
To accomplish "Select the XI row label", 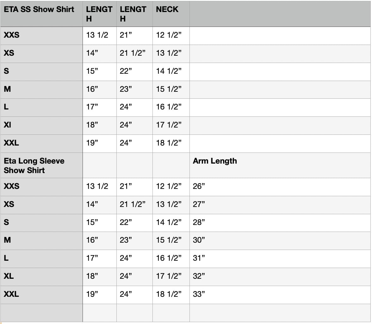I will pos(41,126).
